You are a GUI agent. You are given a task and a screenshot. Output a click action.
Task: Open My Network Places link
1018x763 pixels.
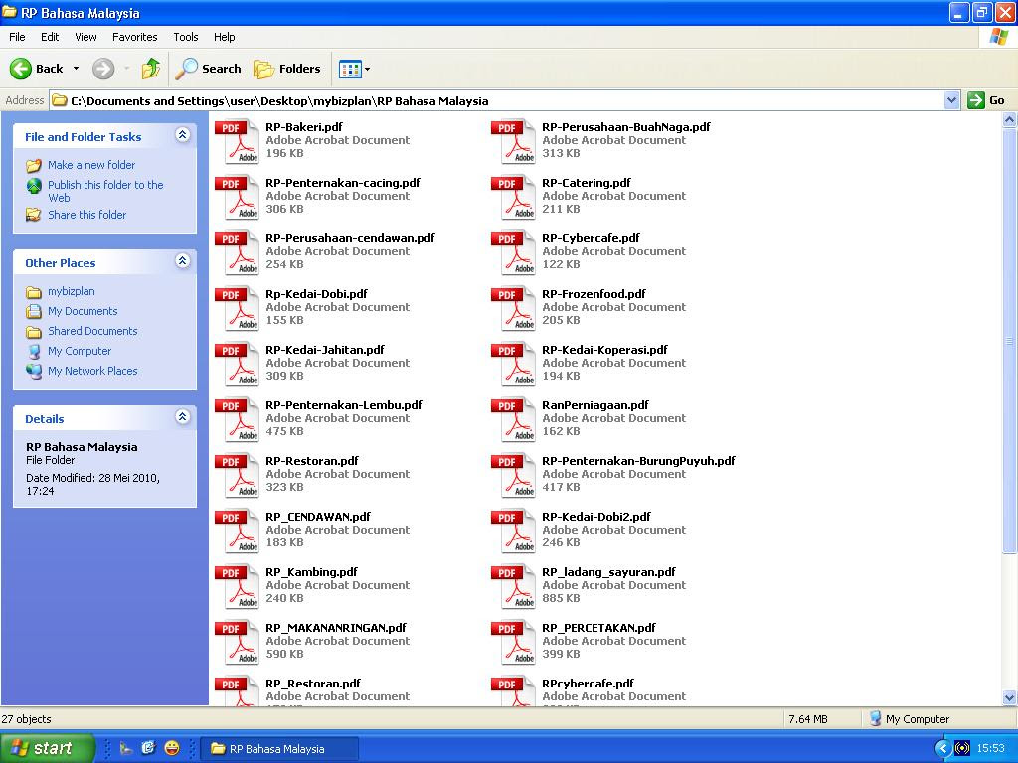pos(92,371)
